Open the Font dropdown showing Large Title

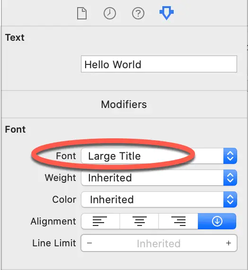[159, 156]
